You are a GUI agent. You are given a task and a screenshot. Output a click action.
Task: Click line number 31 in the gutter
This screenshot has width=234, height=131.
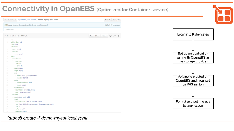click(x=8, y=111)
